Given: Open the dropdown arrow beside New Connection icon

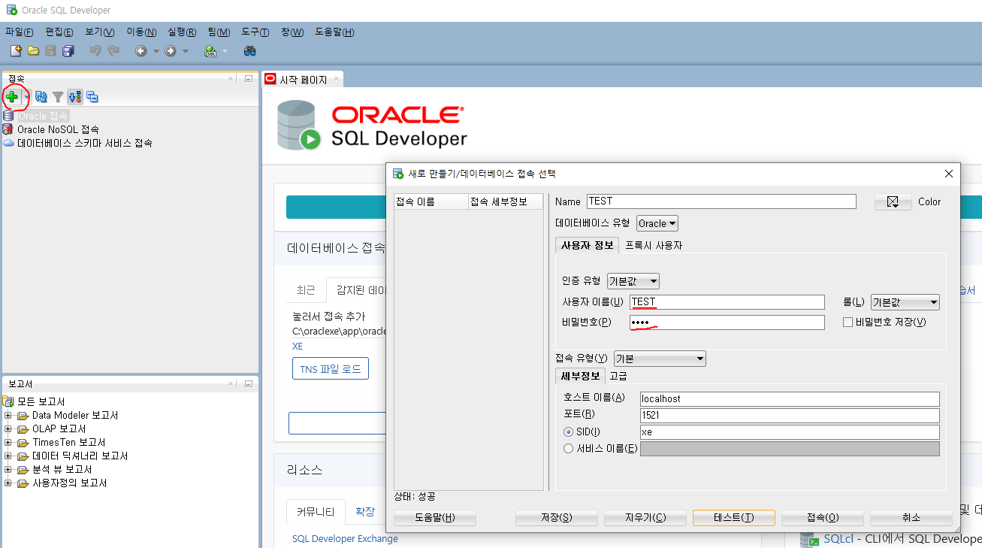Looking at the screenshot, I should [26, 97].
